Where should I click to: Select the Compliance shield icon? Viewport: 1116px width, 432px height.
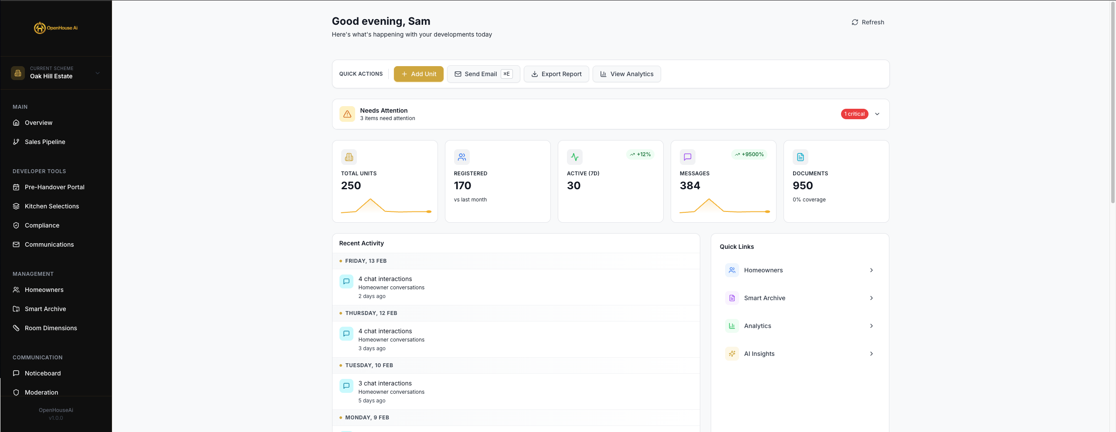(16, 225)
